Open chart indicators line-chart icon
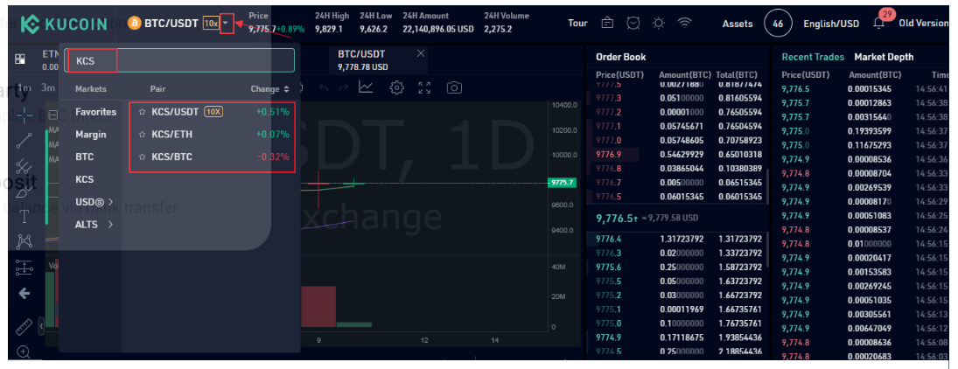Image resolution: width=958 pixels, height=369 pixels. [366, 87]
